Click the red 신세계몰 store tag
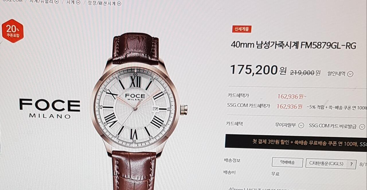The width and height of the screenshot is (367, 190). pos(242,29)
